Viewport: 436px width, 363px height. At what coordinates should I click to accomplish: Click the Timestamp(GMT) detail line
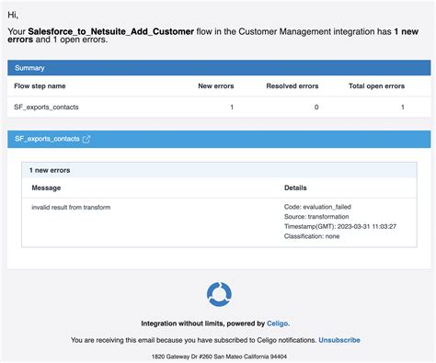[x=340, y=226]
